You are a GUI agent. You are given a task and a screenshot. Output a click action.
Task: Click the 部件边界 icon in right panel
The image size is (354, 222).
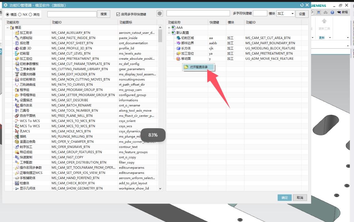coord(178,43)
